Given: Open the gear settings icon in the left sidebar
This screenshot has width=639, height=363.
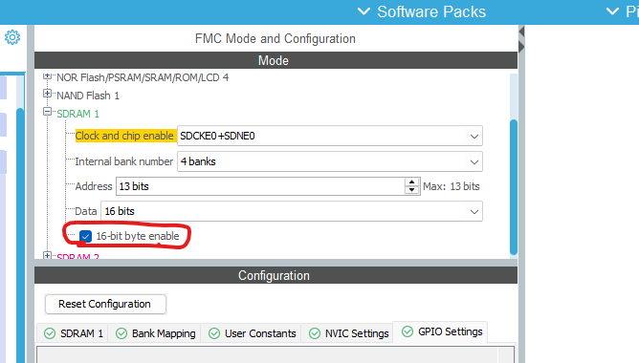Looking at the screenshot, I should pos(12,37).
